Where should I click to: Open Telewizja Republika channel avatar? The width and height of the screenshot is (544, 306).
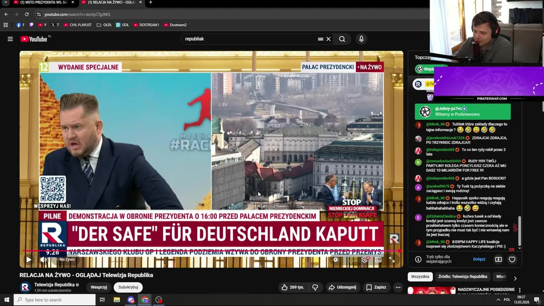click(x=25, y=287)
